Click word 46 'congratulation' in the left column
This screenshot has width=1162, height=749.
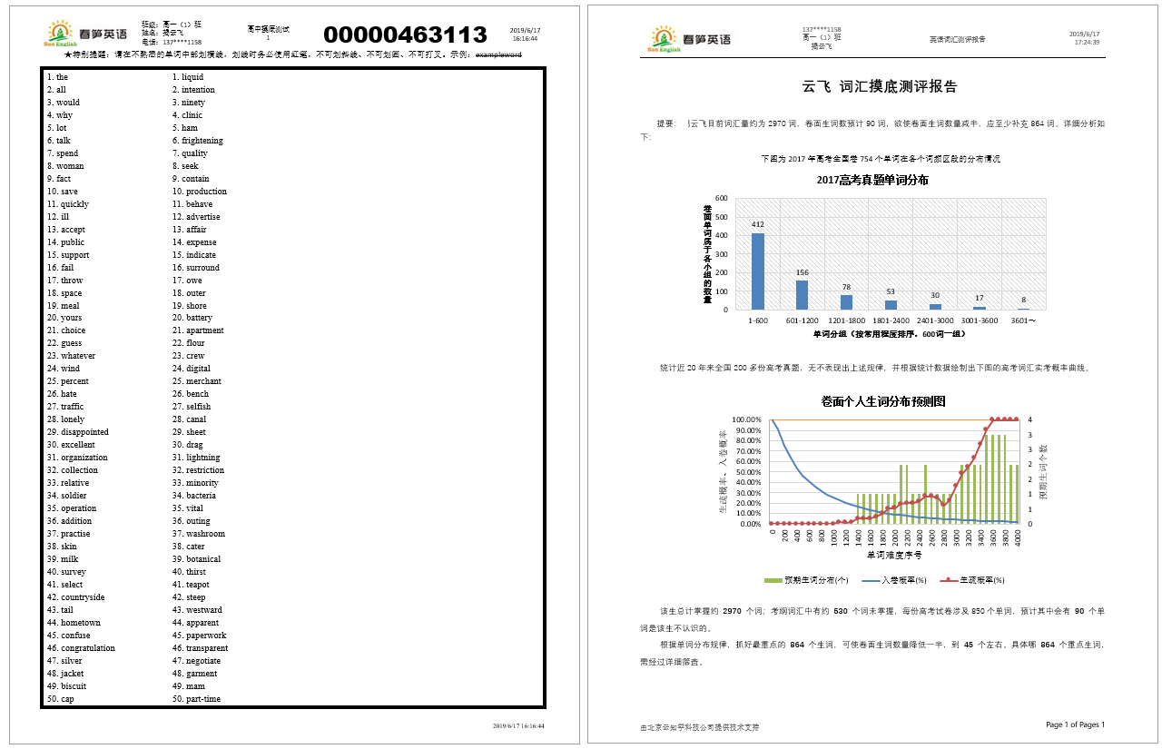click(81, 648)
